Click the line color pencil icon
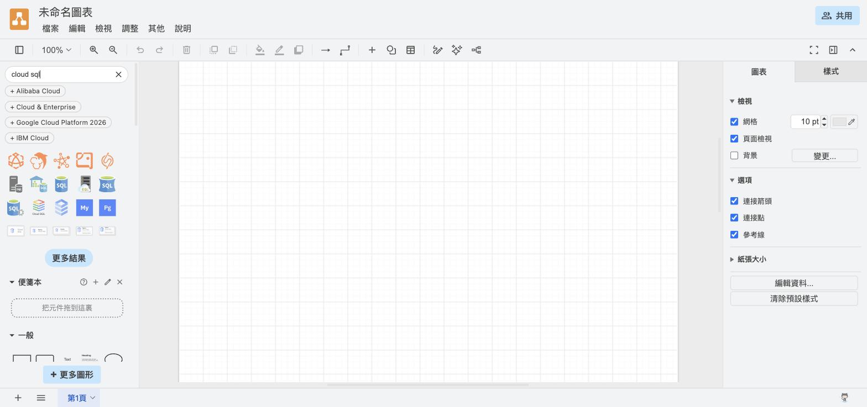This screenshot has height=407, width=867. tap(279, 50)
